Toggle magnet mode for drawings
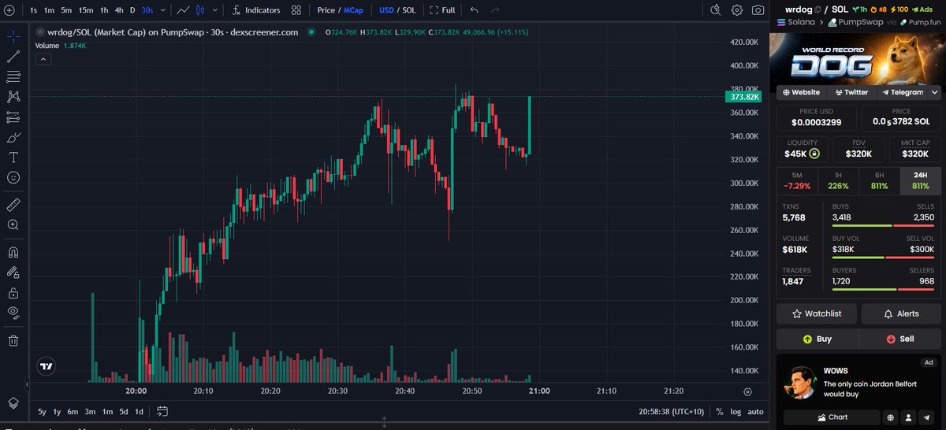The height and width of the screenshot is (430, 946). pos(13,253)
